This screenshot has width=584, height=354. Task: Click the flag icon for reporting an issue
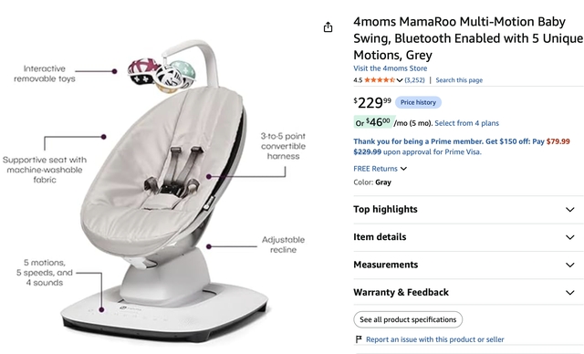click(359, 339)
